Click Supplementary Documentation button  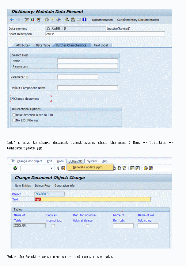tap(138, 20)
